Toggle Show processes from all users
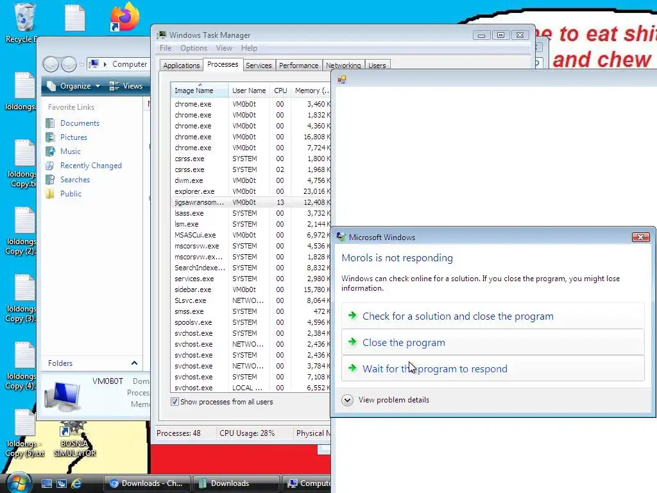 click(175, 402)
